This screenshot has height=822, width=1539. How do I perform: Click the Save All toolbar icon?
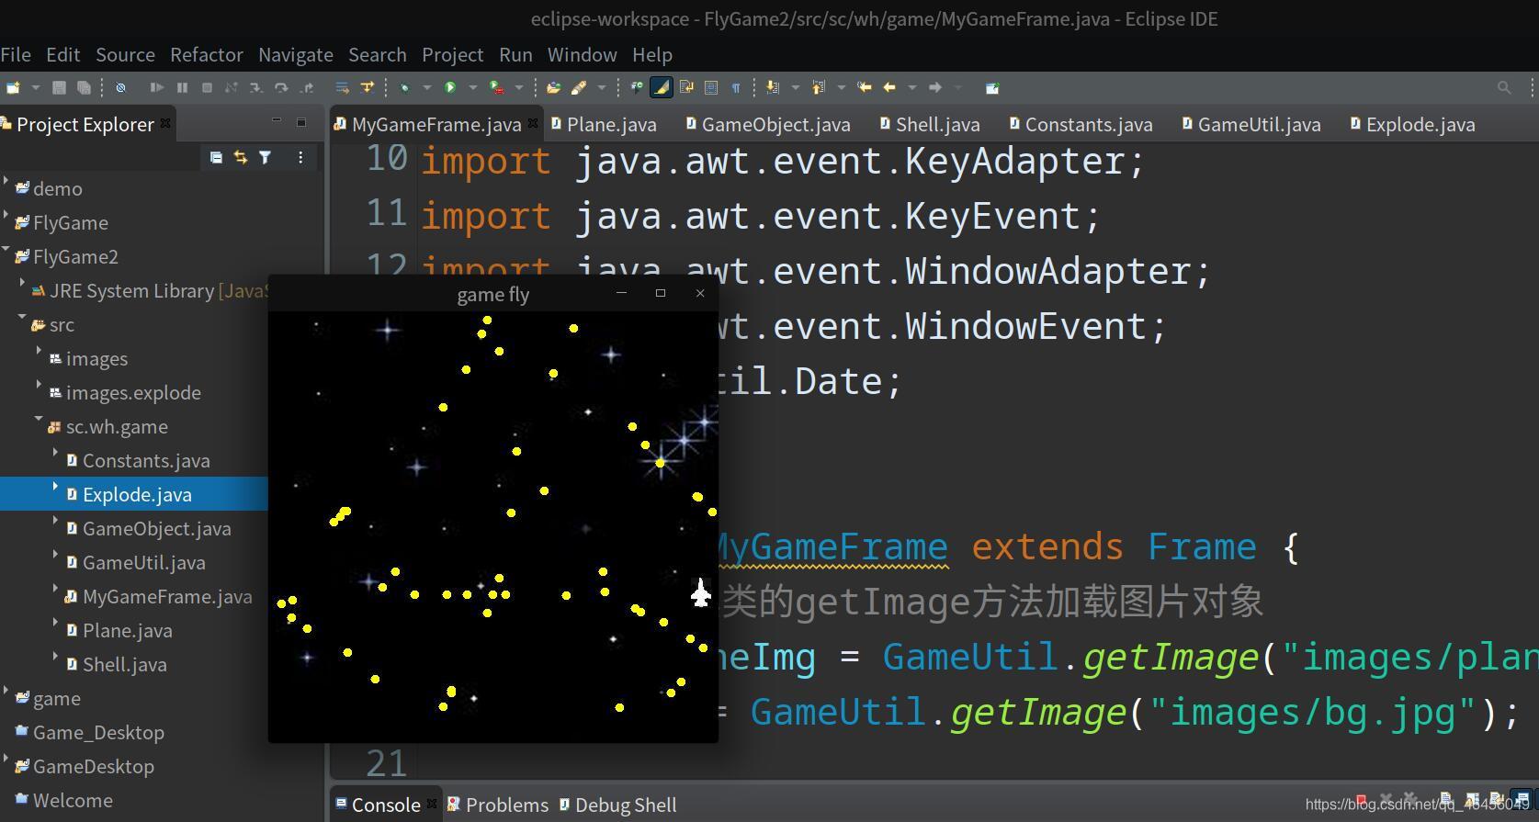tap(84, 88)
